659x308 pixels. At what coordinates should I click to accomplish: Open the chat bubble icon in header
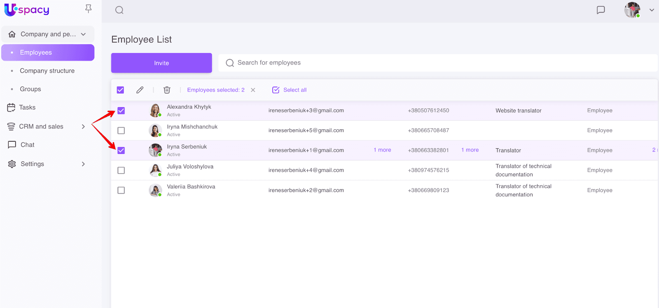pyautogui.click(x=601, y=10)
